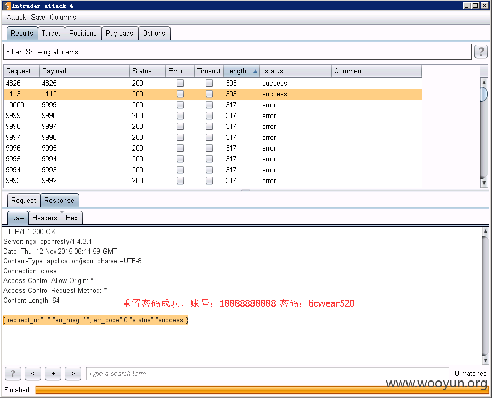Switch to the Request tab

(24, 200)
